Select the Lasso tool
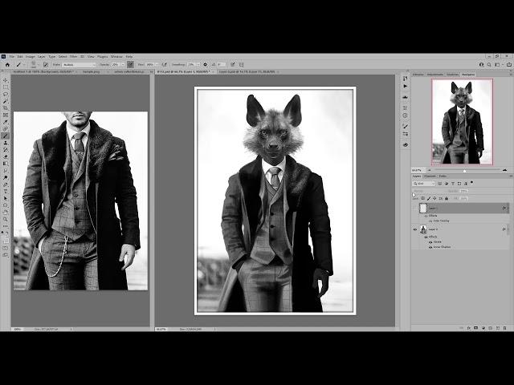 [x=6, y=94]
